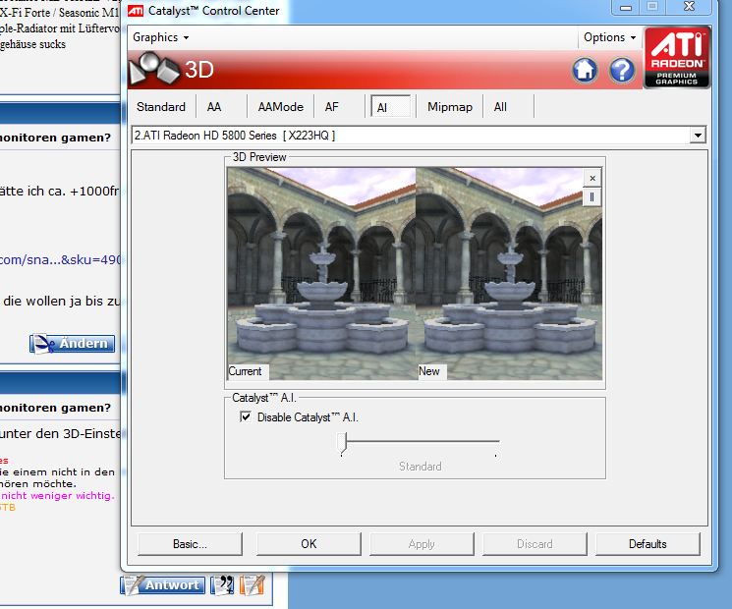The image size is (732, 609).
Task: Close the Catalyst Control Center window
Action: pos(689,7)
